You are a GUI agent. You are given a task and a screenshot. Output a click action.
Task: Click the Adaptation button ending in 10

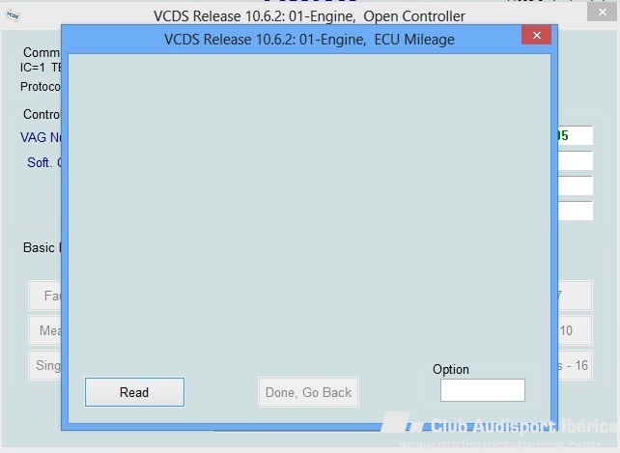(x=575, y=330)
